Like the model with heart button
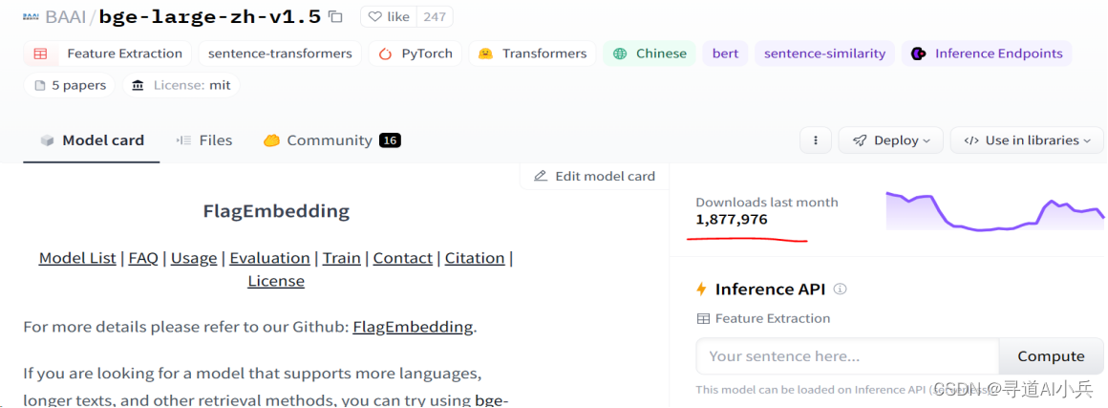The width and height of the screenshot is (1108, 408). pos(389,16)
